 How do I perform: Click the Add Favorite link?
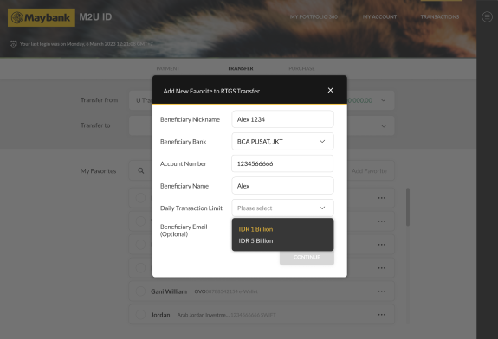click(x=369, y=171)
